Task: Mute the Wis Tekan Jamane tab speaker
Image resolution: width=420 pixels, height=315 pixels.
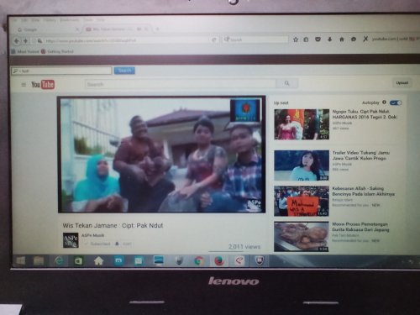Action: point(139,29)
